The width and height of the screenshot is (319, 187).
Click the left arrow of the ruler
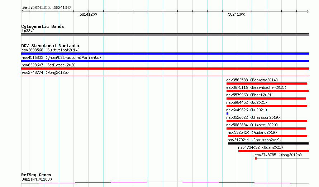pyautogui.click(x=22, y=11)
